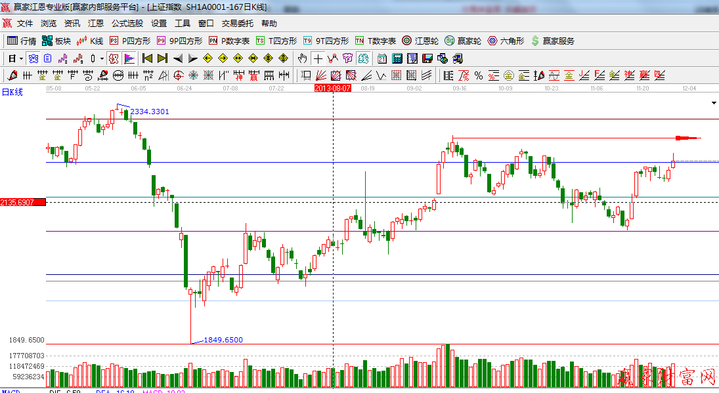Toggle the red framed chart mode icon
This screenshot has height=393, width=719.
(x=114, y=58)
